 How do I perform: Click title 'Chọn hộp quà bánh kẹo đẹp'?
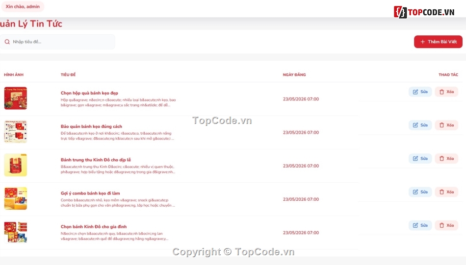pyautogui.click(x=89, y=93)
